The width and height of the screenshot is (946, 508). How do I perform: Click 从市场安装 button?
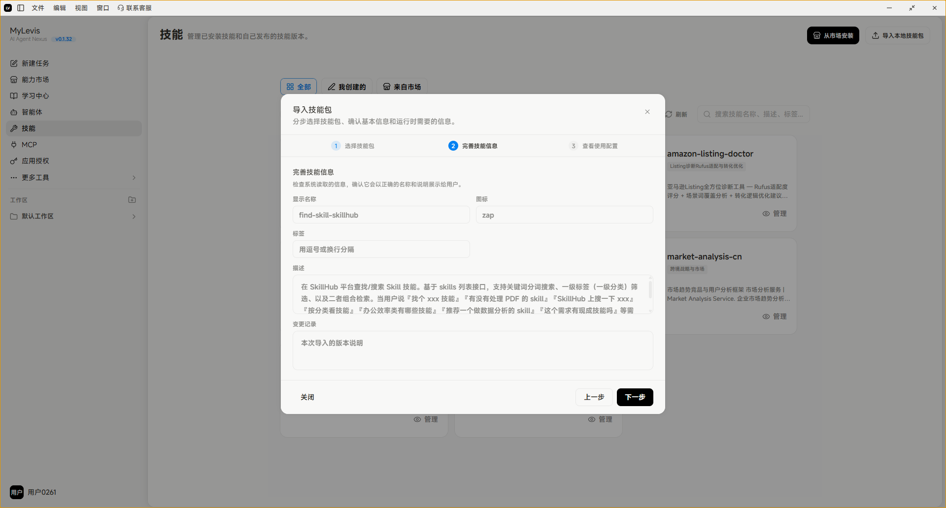point(833,35)
